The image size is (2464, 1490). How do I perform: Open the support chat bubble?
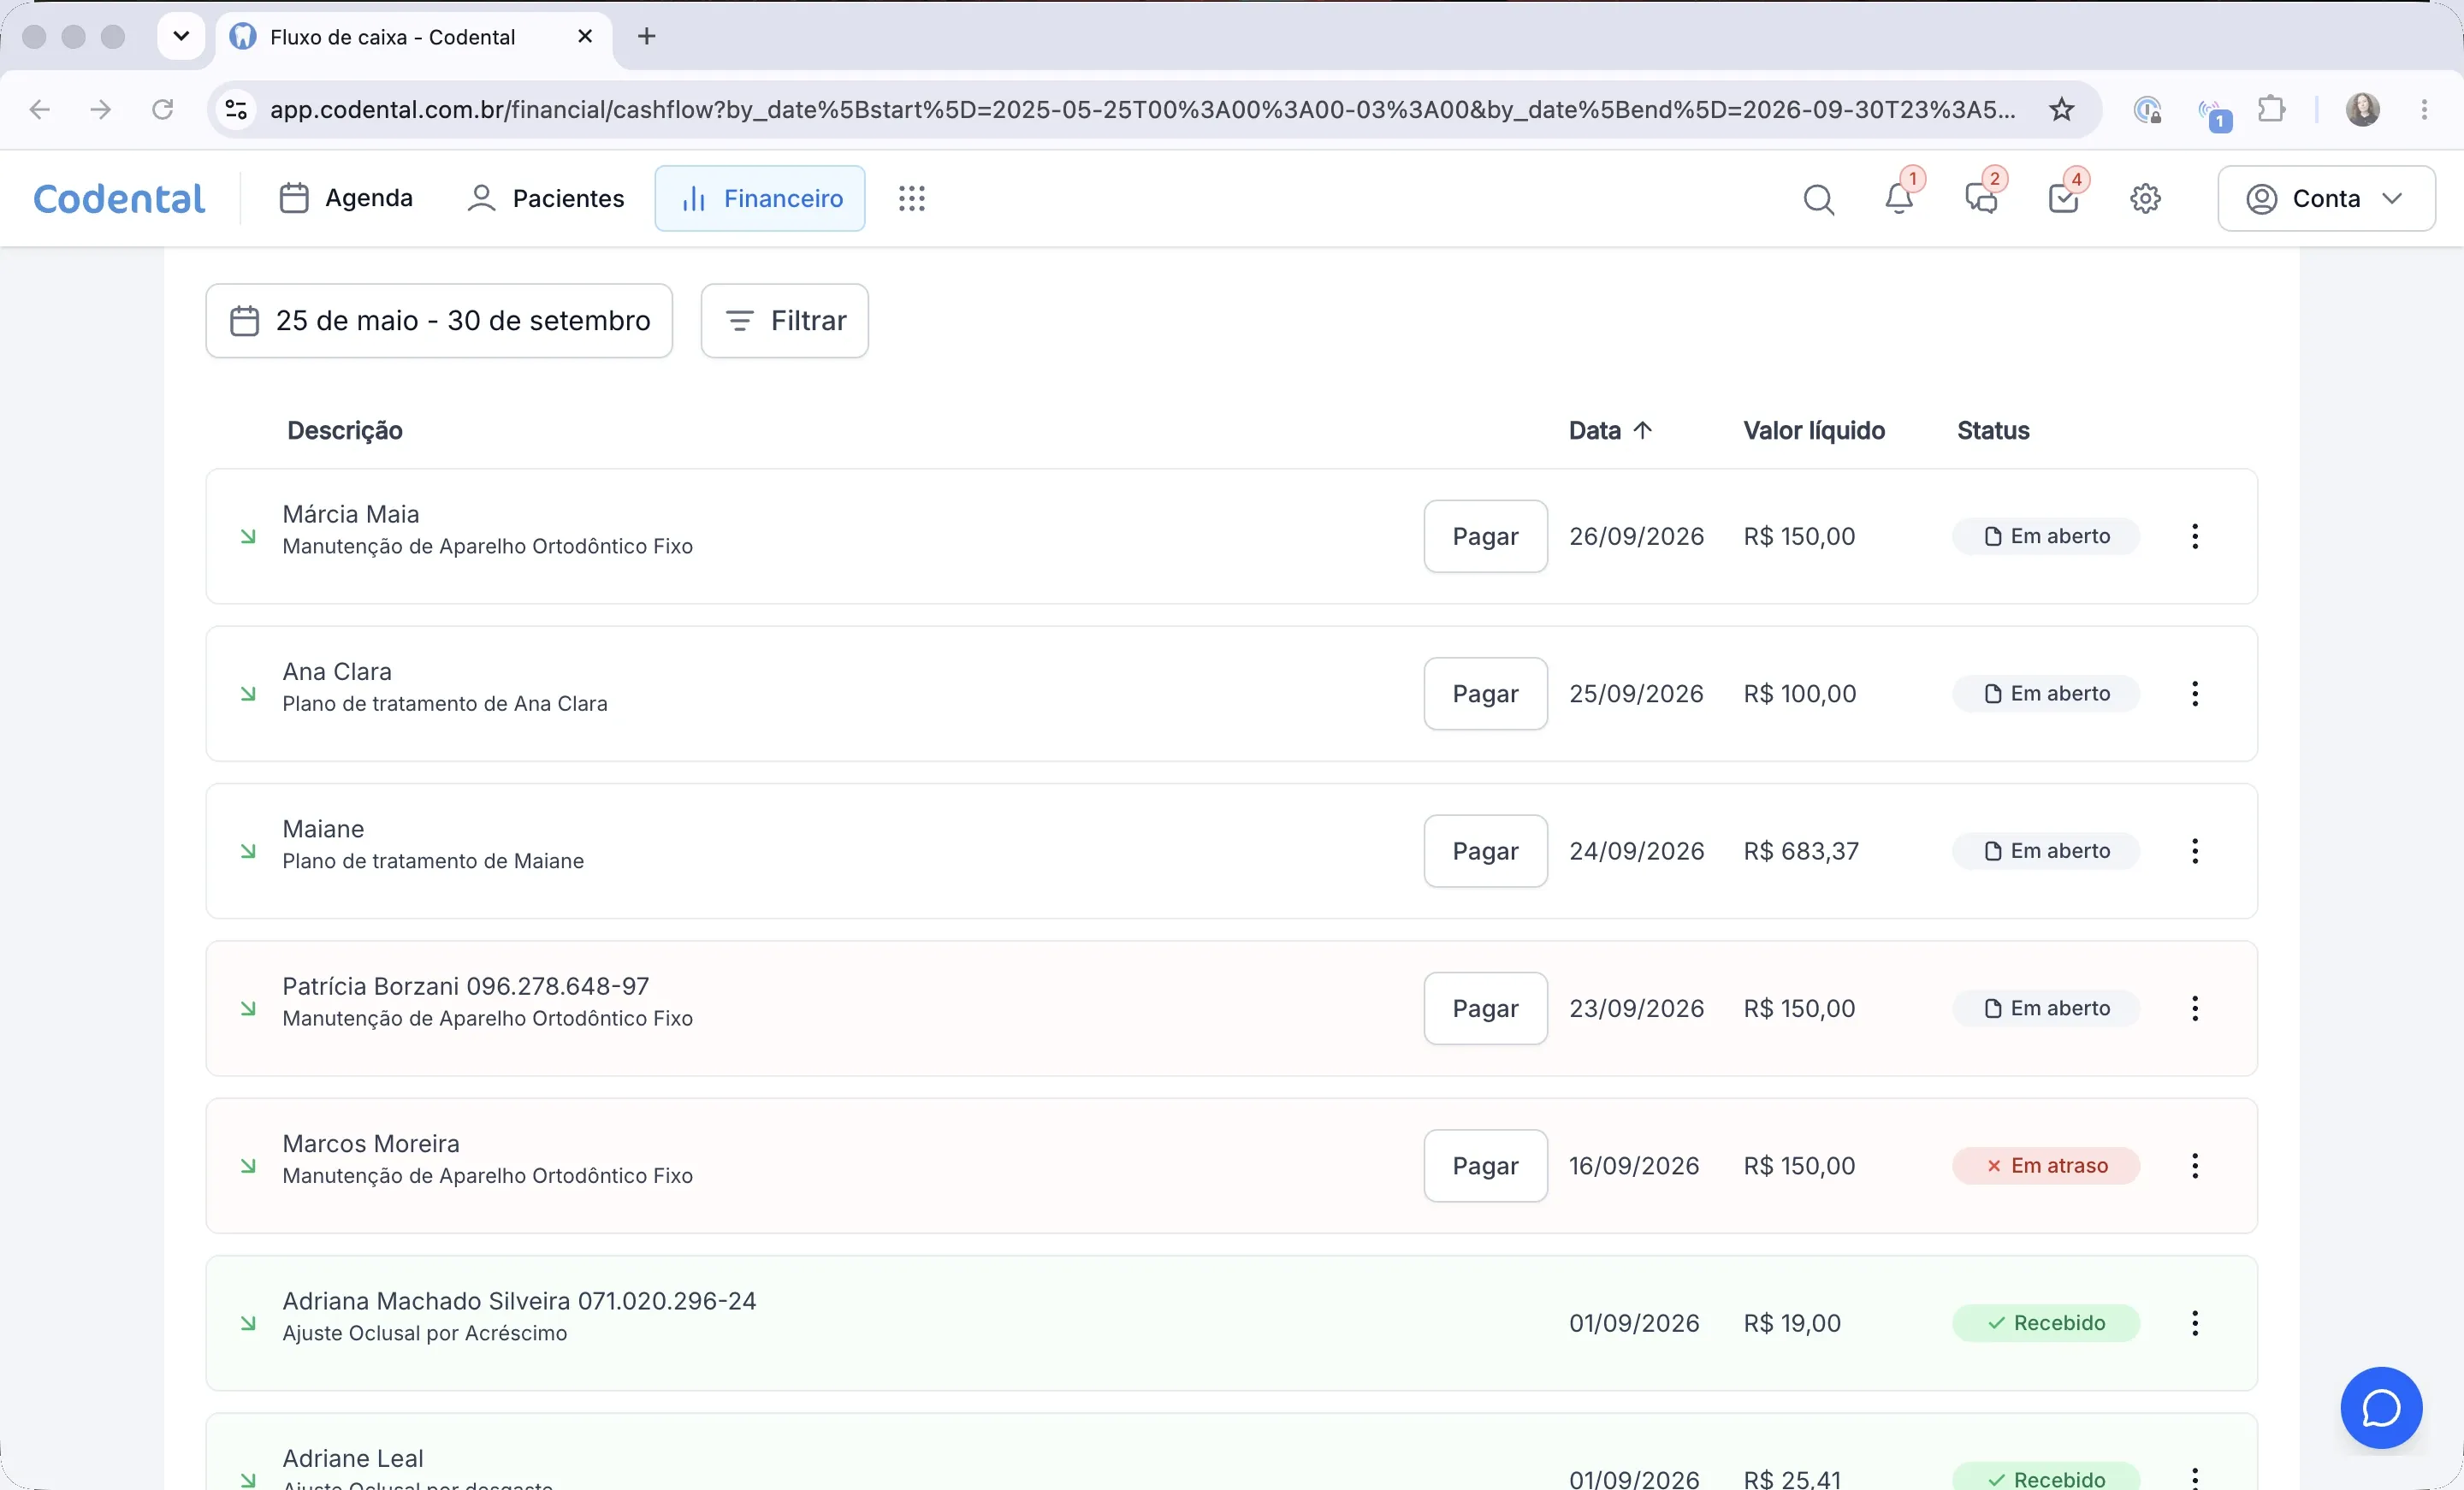[x=2381, y=1407]
